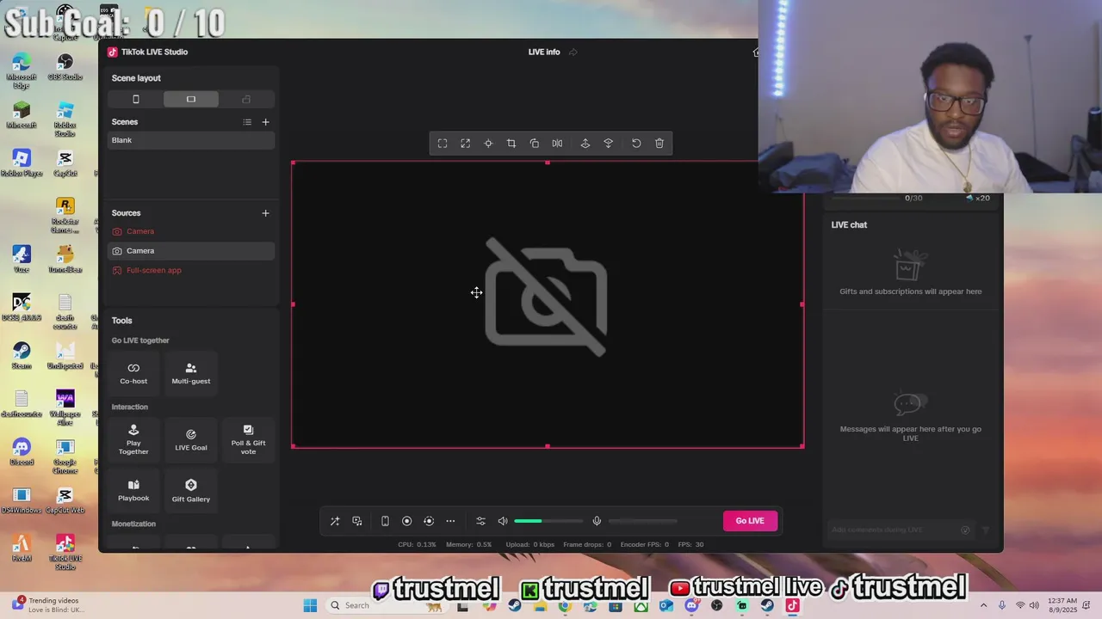Move the source layer up

(x=585, y=144)
